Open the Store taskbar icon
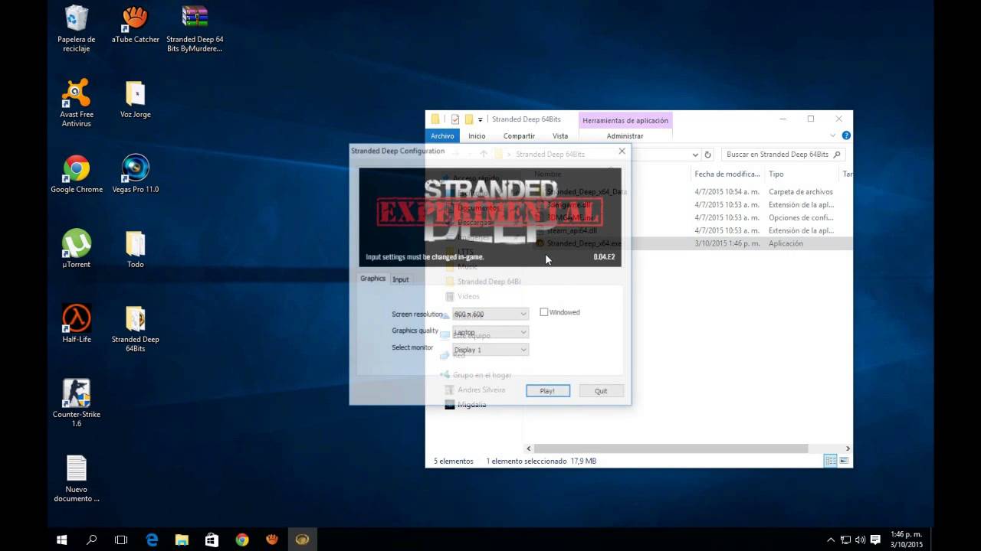The image size is (981, 551). (x=212, y=540)
